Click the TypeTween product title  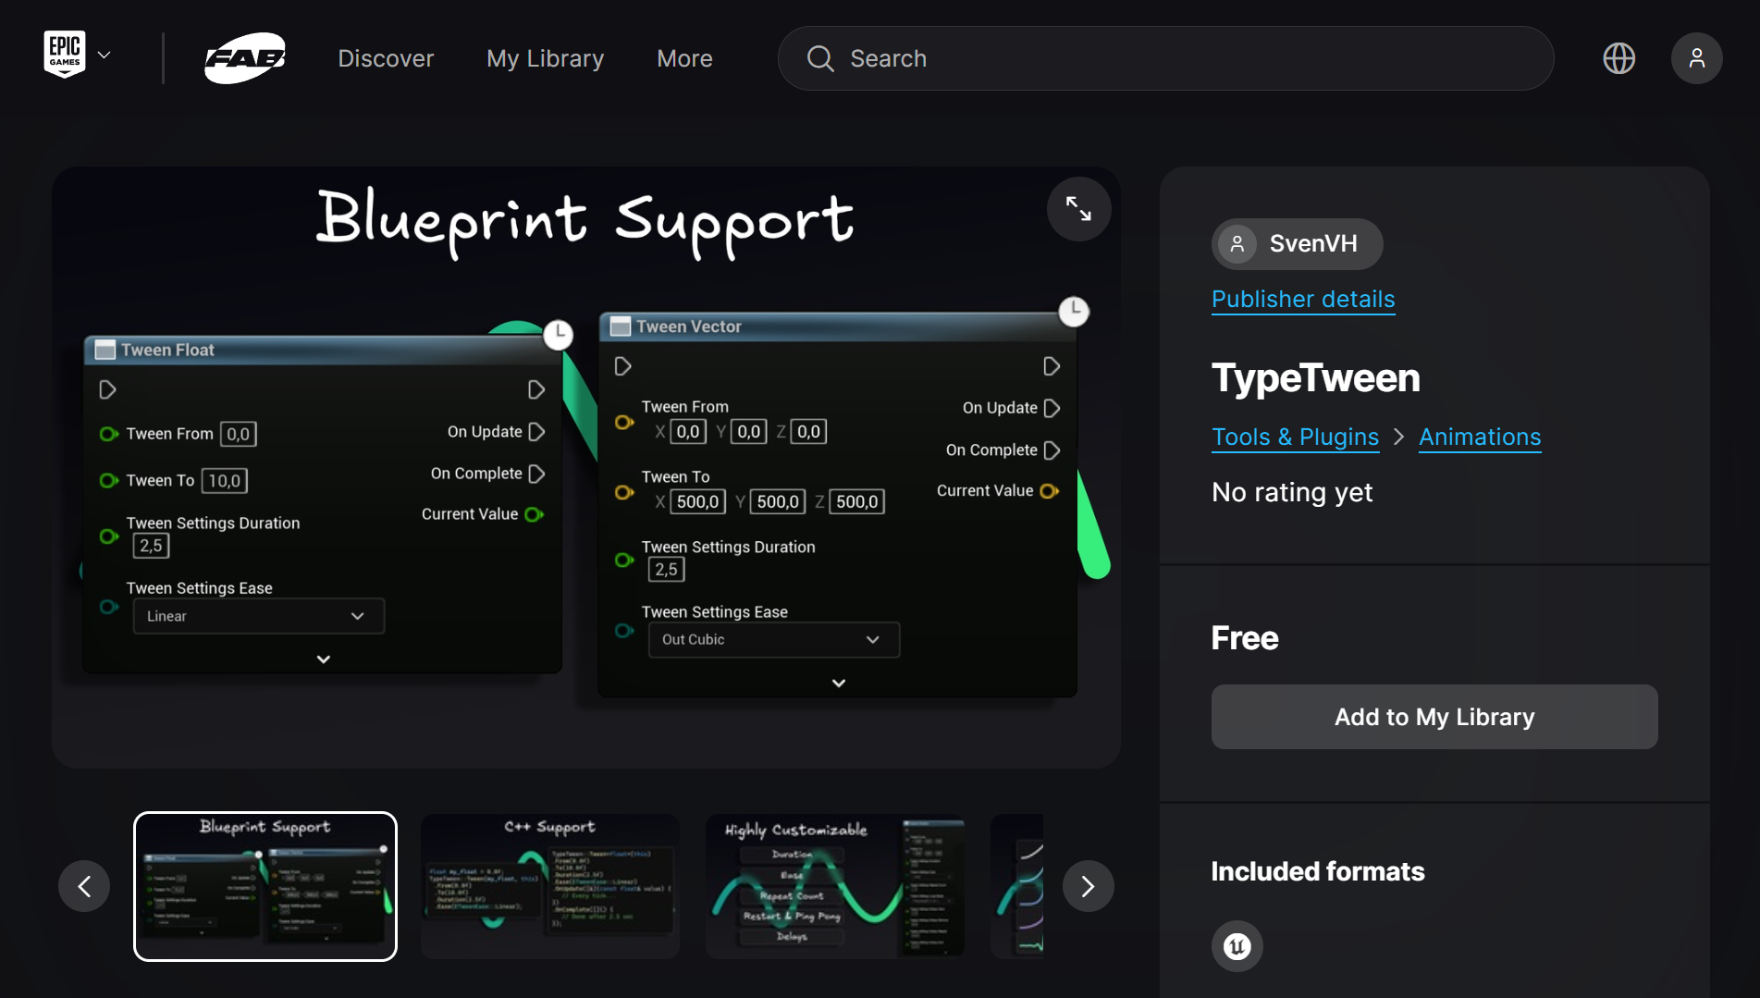(x=1315, y=378)
